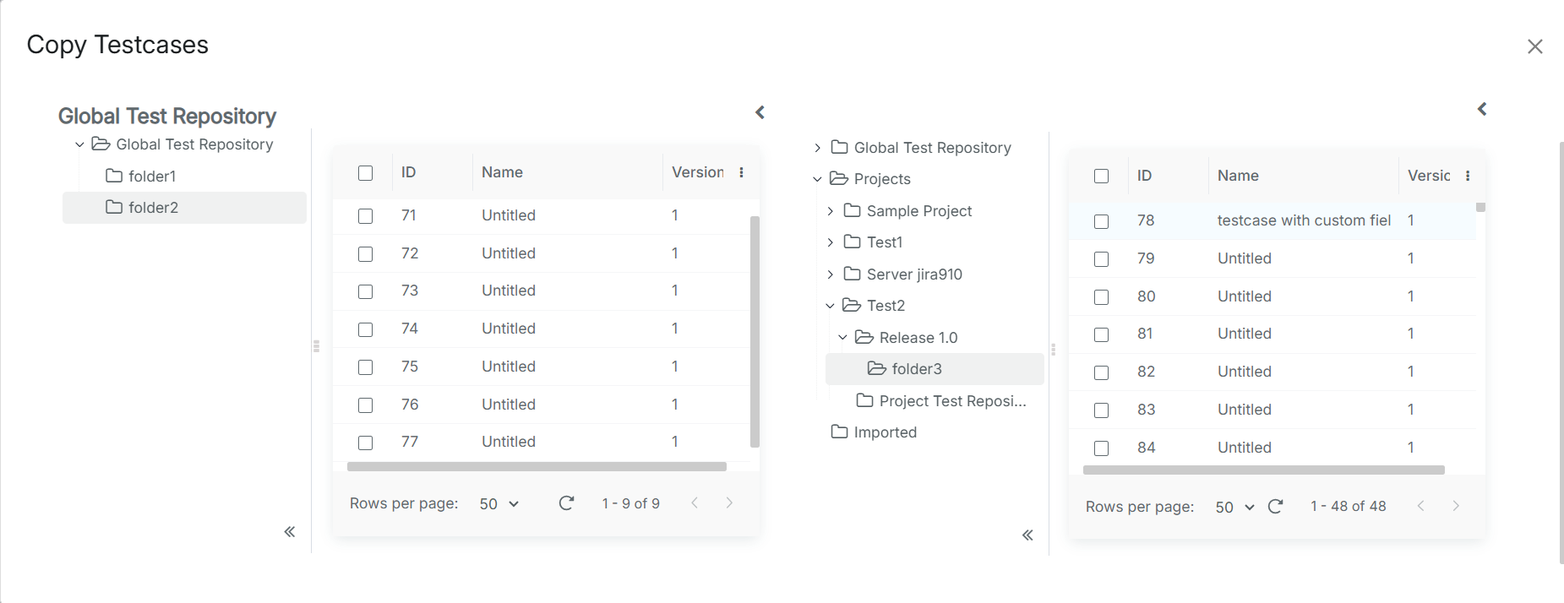The image size is (1564, 603).
Task: Click left table horizontal scrollbar
Action: pyautogui.click(x=537, y=467)
